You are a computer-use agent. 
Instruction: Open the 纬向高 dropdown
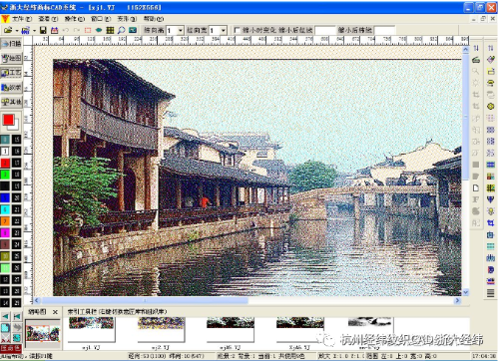181,31
